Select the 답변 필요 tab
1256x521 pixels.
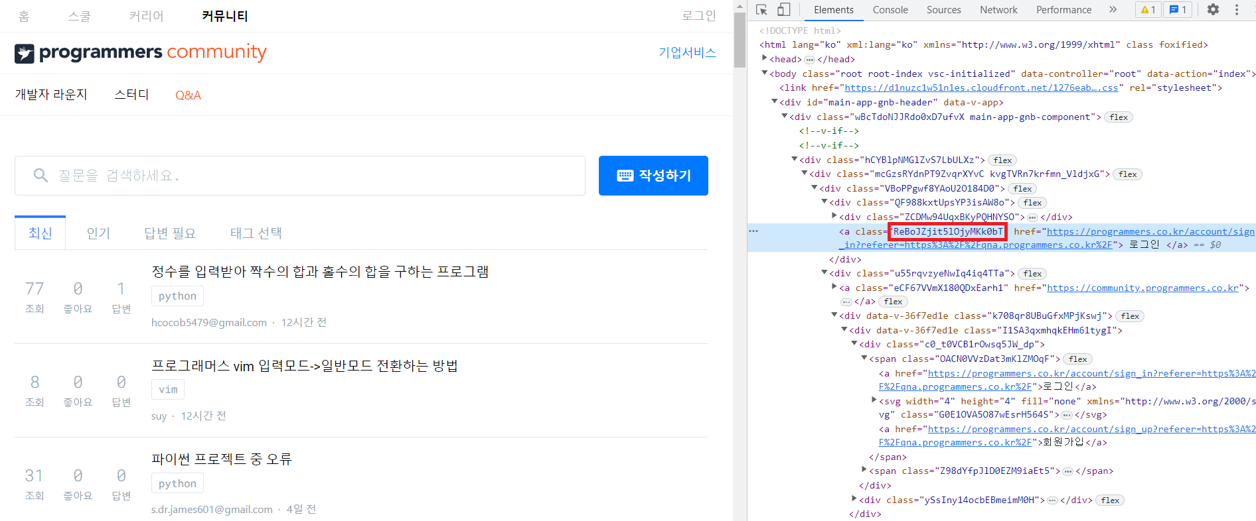(170, 233)
